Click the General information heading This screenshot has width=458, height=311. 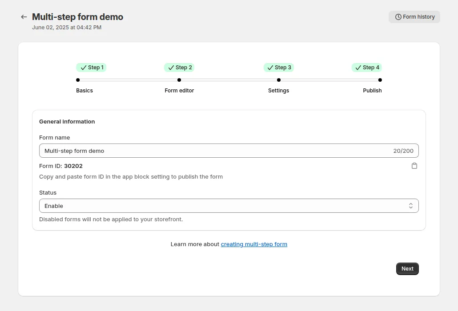[x=67, y=122]
